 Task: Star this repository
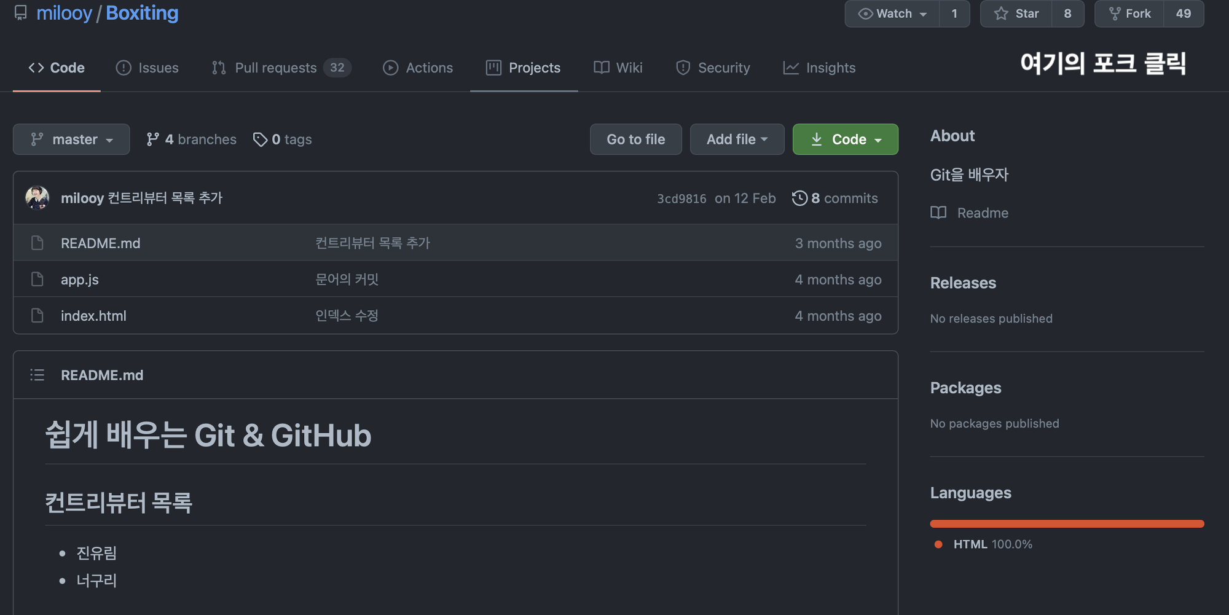1016,14
